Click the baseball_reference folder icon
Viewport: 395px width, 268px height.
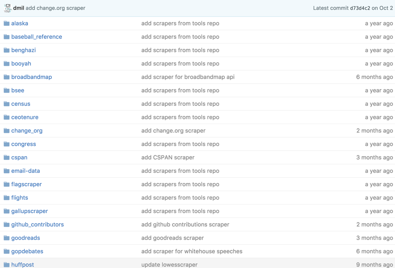7,37
